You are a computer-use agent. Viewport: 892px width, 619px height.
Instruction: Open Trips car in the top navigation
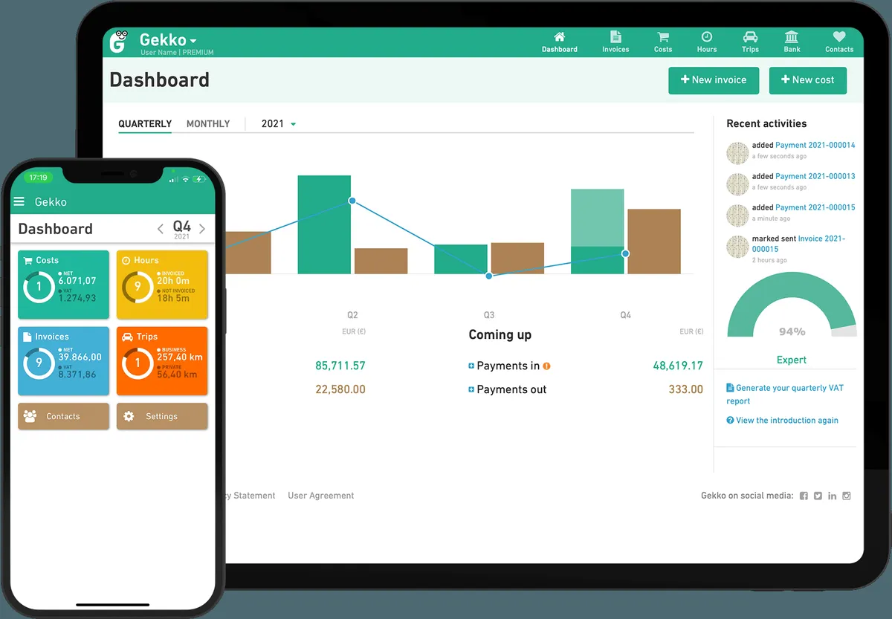(750, 42)
